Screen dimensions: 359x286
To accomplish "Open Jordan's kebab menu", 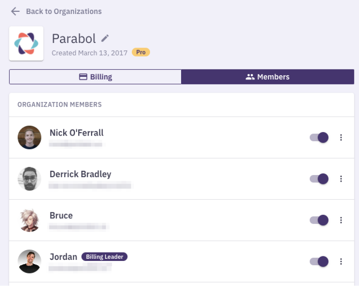I will (341, 261).
